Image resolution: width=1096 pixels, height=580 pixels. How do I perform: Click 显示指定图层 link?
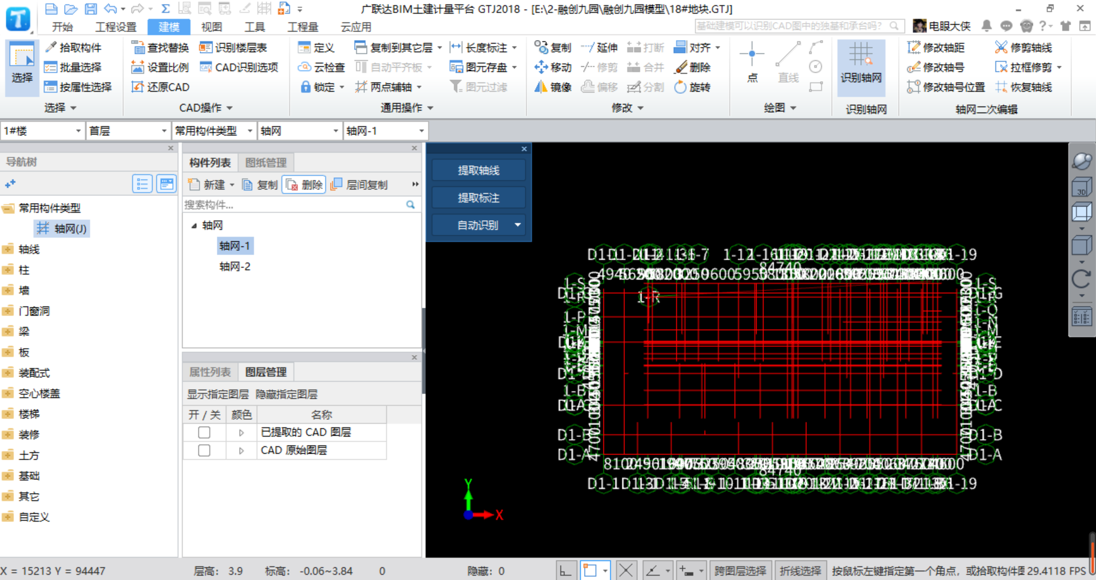click(218, 395)
